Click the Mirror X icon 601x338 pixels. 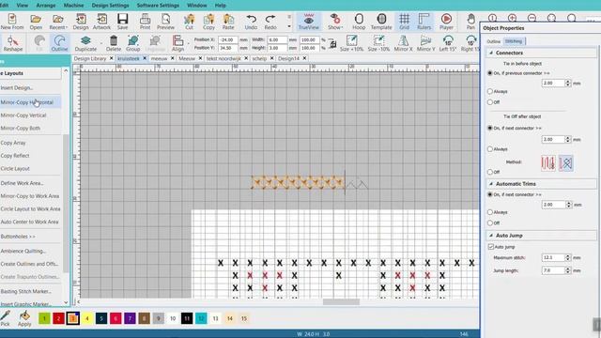403,43
